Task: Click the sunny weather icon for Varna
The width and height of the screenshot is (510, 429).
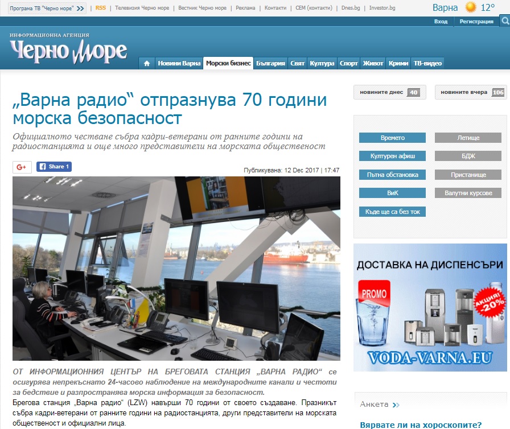Action: point(470,7)
